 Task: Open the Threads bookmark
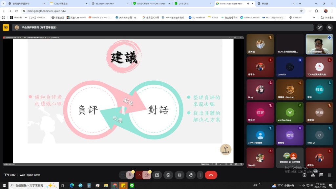(16, 17)
